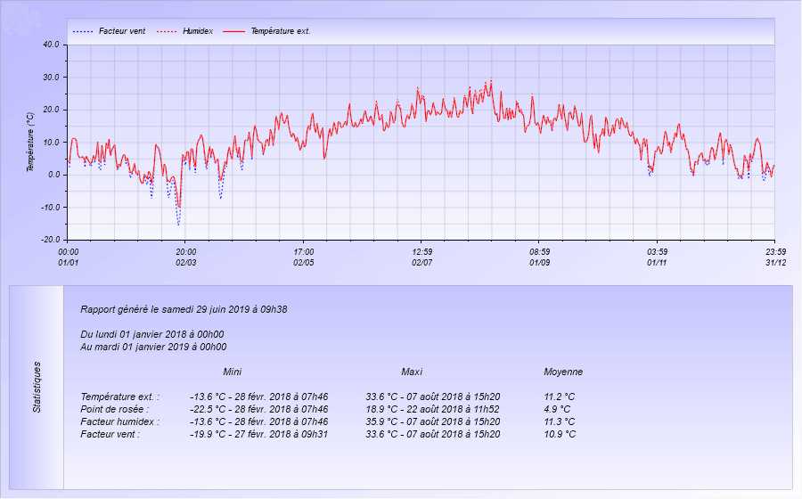Click the Température ext. legend entry
Viewport: 802px width, 499px height.
click(x=280, y=31)
